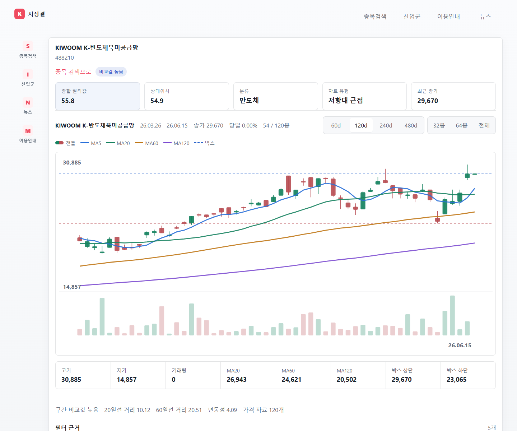Click the 54 / 120봉 text

click(276, 125)
